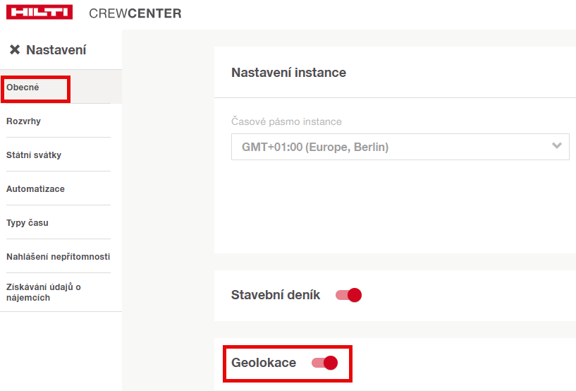Open the Automatizace section
Image resolution: width=576 pixels, height=391 pixels.
pos(35,189)
